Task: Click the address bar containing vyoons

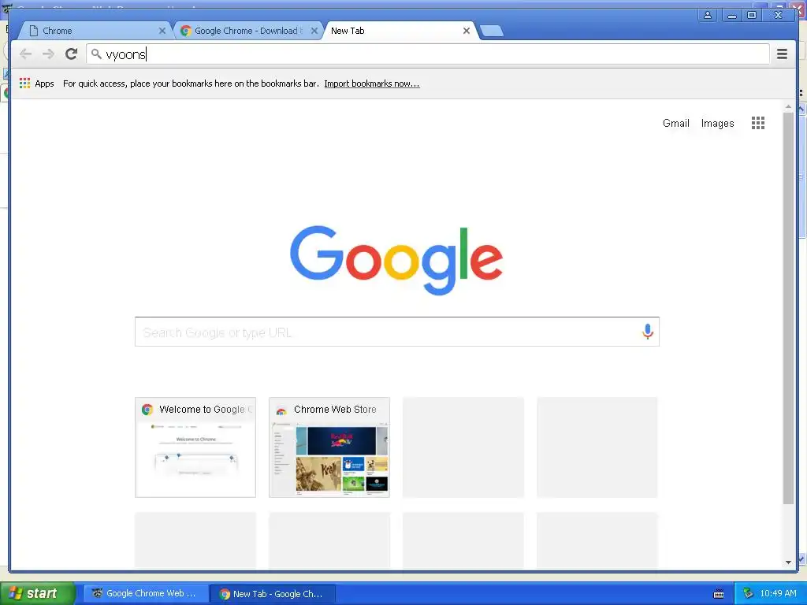Action: 428,54
